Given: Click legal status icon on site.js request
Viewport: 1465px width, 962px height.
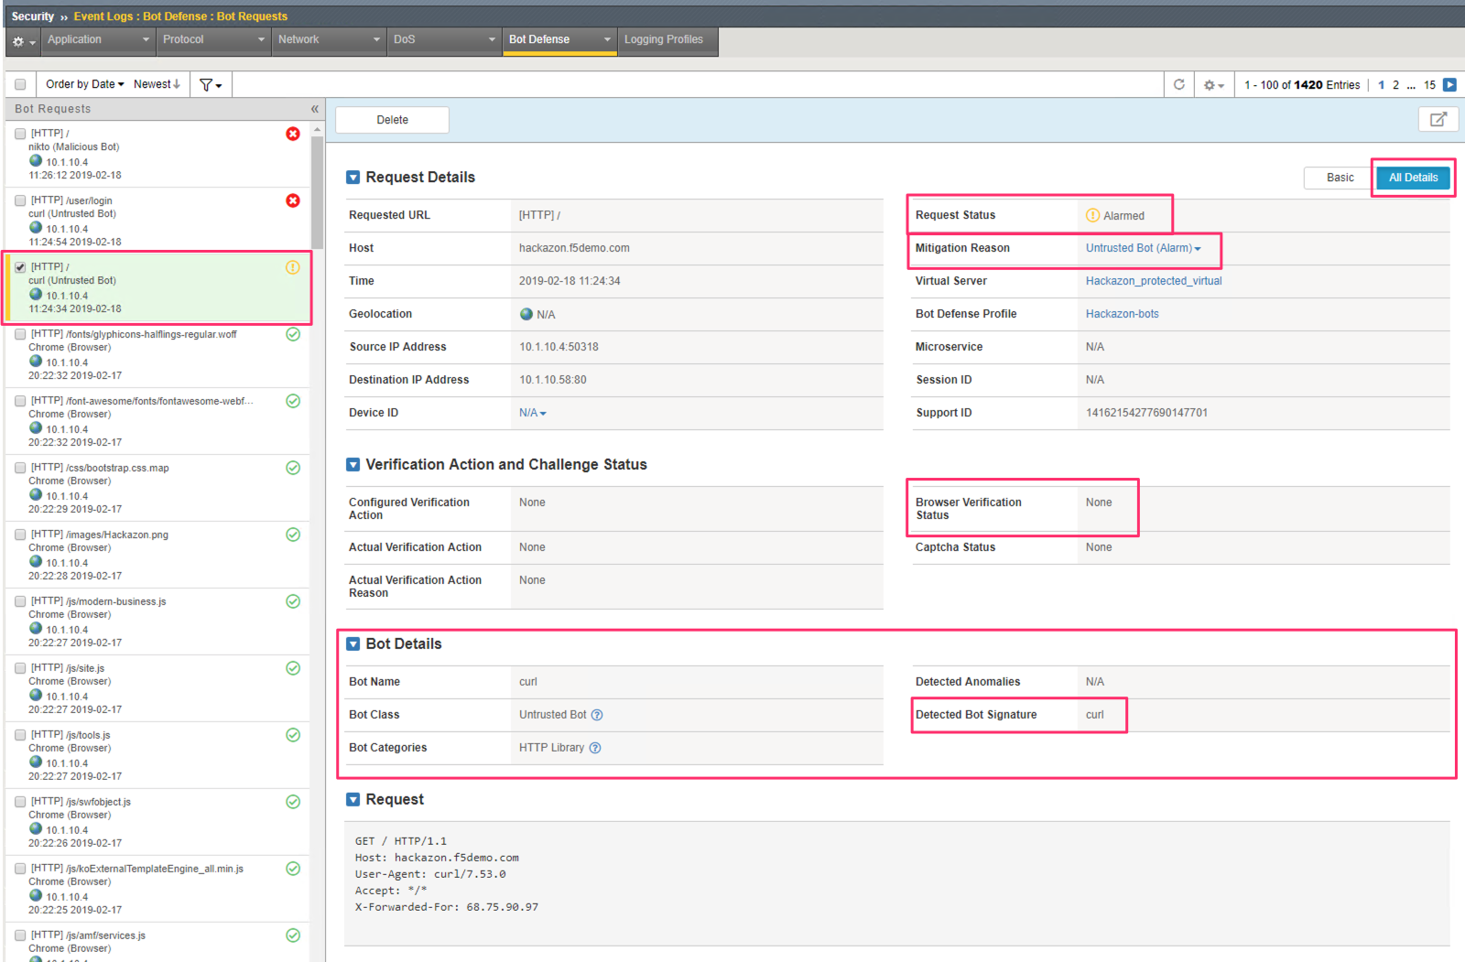Looking at the screenshot, I should (x=293, y=668).
